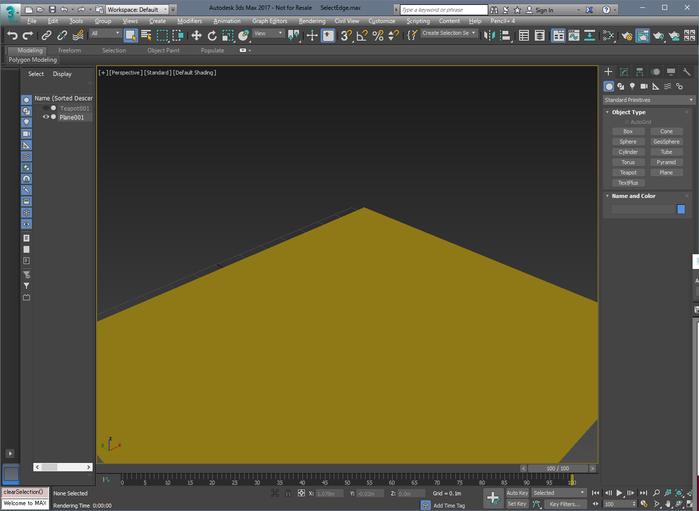
Task: Open the Utilities wrench panel
Action: (686, 72)
